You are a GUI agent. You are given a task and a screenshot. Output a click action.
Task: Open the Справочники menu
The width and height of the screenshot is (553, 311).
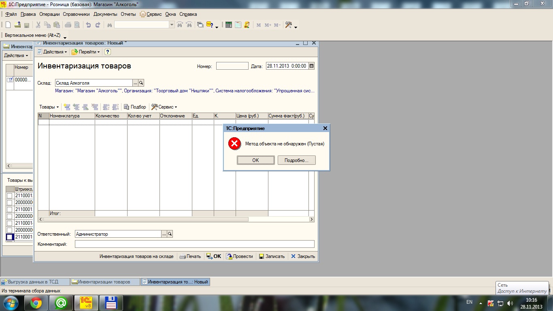tap(76, 14)
